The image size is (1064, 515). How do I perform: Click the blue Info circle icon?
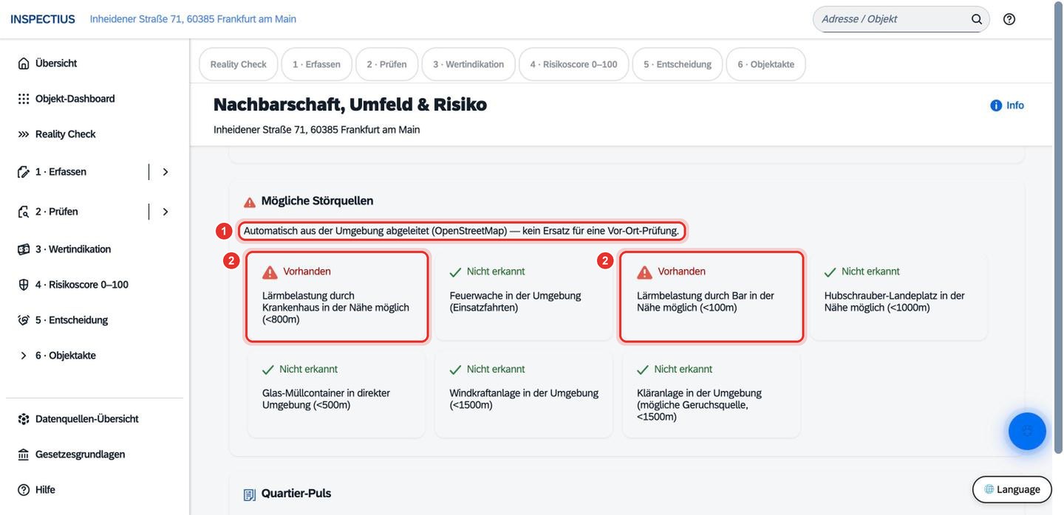996,106
